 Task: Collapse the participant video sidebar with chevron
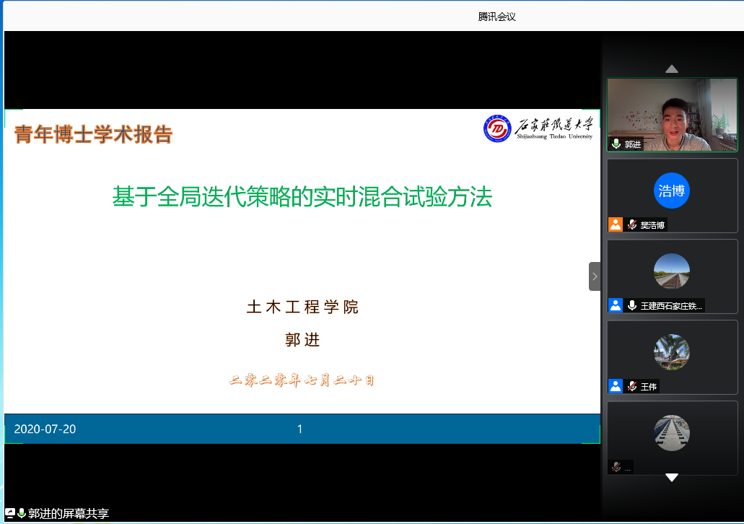[x=595, y=276]
